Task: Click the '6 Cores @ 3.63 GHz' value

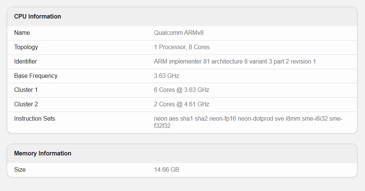Action: click(182, 90)
